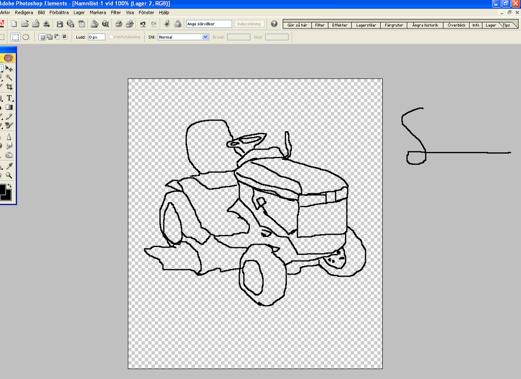Open the Stil dropdown showing Normal

(x=183, y=37)
